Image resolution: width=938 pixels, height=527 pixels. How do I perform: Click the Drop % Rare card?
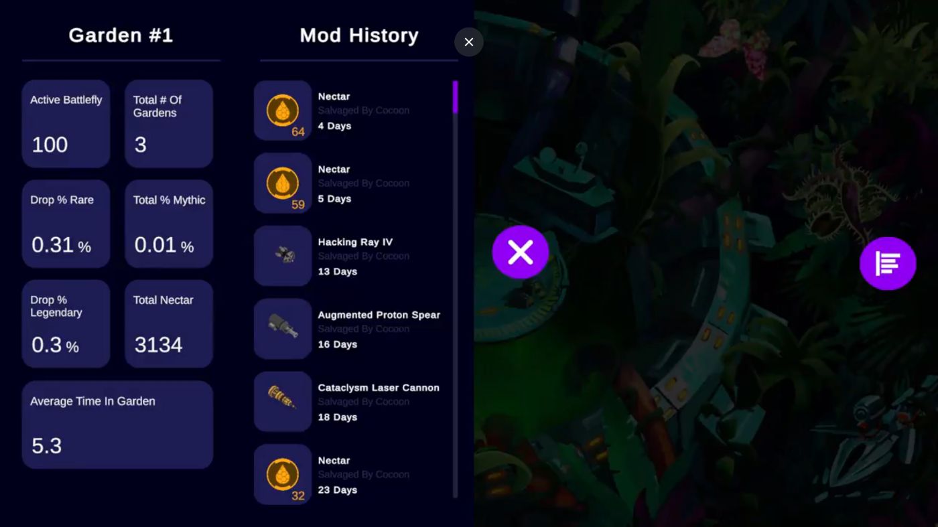point(66,224)
